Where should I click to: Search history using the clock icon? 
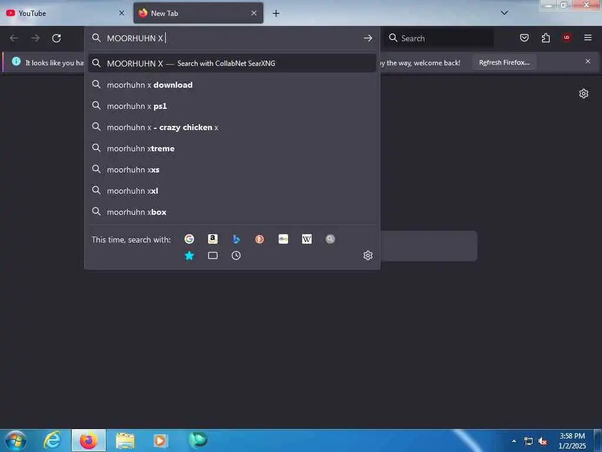236,255
